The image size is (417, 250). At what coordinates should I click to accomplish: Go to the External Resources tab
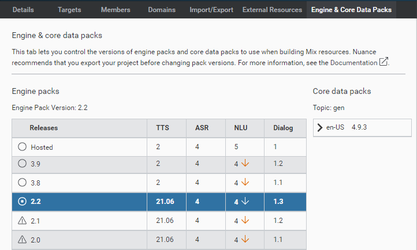coord(272,10)
